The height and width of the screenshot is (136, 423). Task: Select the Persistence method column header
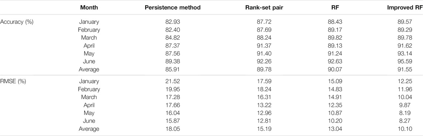pyautogui.click(x=173, y=8)
